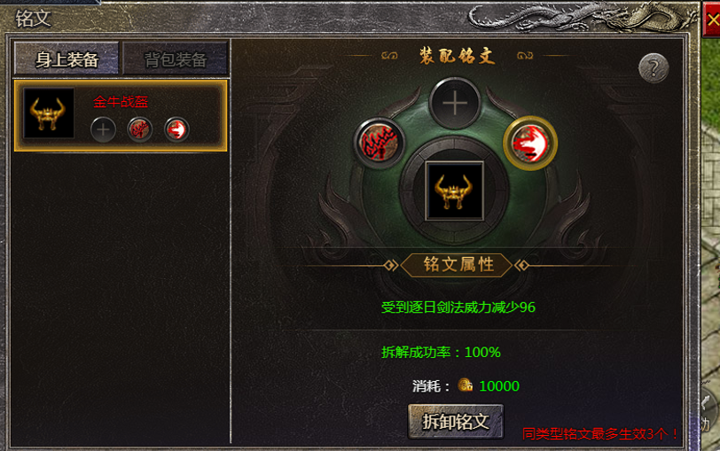Select the golden bull helmet thumbnail in list
The image size is (720, 451).
(x=48, y=113)
